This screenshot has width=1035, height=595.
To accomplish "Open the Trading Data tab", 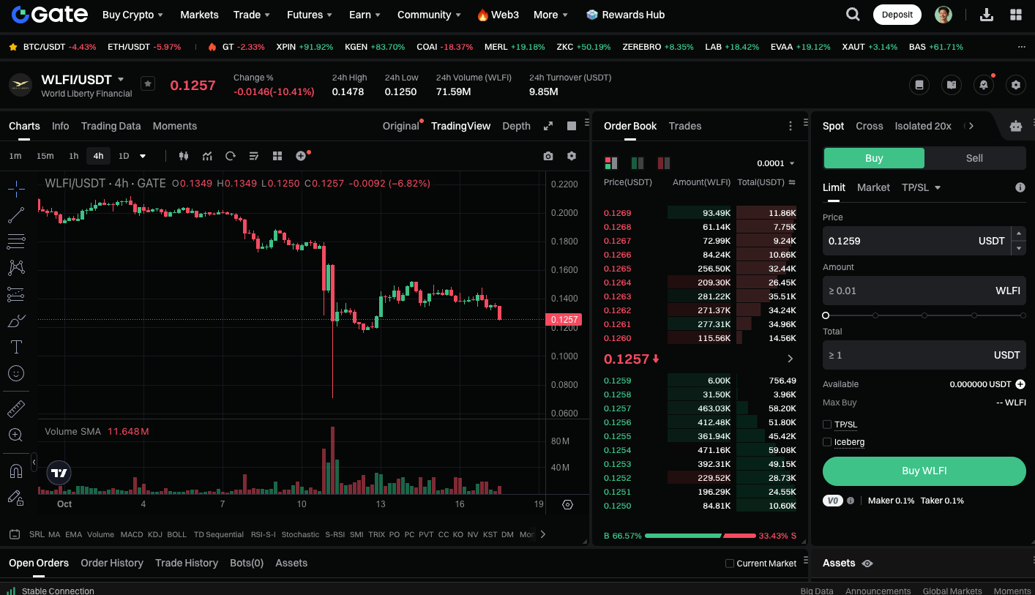I will [111, 126].
